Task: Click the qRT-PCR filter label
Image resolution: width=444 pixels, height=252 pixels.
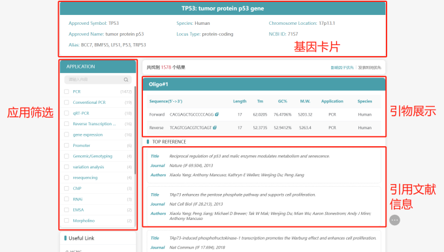Action: 81,113
